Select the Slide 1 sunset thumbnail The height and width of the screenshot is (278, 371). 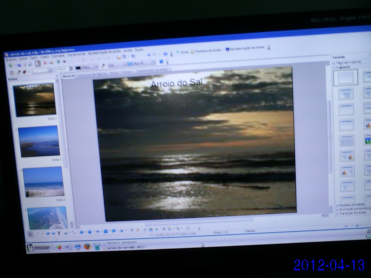tap(35, 100)
